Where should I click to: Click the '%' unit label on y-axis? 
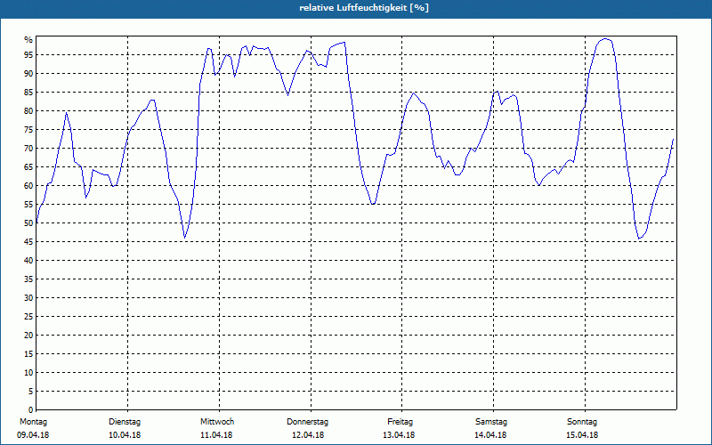(x=28, y=40)
